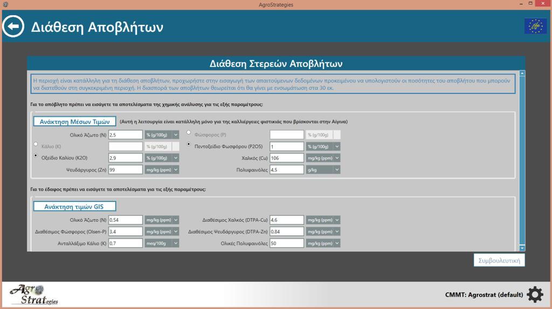Screen dimensions: 552x309
Task: Open unit dropdown for waste Ολικό Άζωτο (N)
Action: pyautogui.click(x=162, y=135)
